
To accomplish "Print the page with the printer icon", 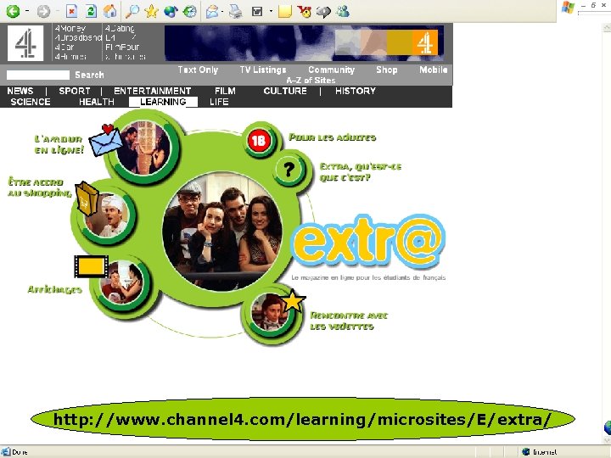I will click(x=235, y=12).
